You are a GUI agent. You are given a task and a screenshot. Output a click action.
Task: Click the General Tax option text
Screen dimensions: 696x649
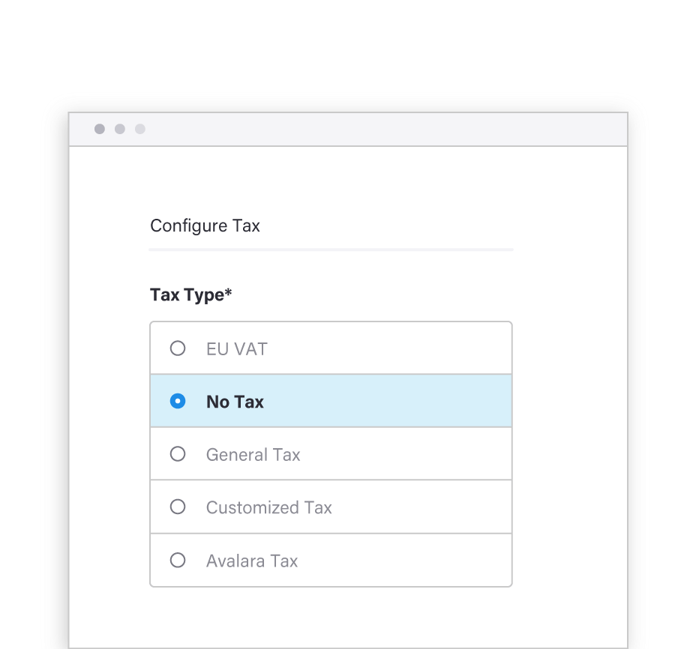click(253, 455)
